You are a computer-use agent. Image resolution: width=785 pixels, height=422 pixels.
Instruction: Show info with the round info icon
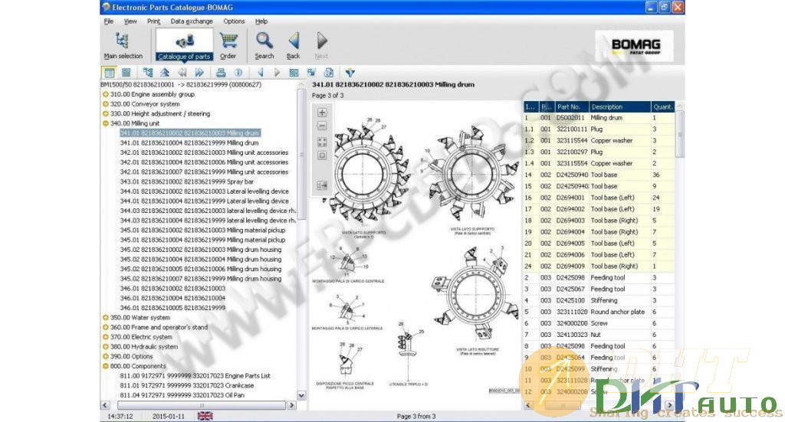point(238,73)
